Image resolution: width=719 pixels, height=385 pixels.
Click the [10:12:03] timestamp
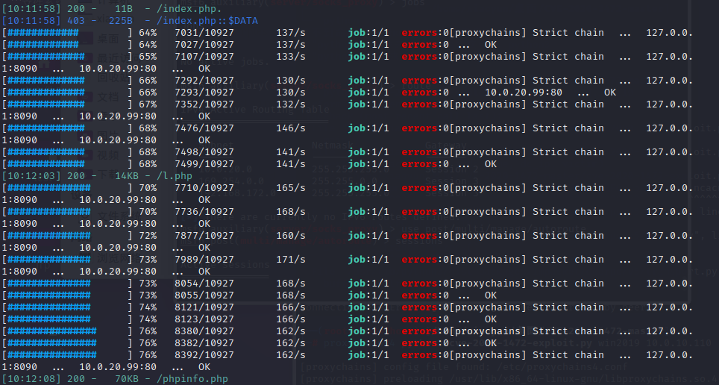pos(30,176)
